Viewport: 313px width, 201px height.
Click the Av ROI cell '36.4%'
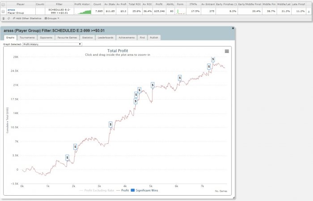pyautogui.click(x=148, y=11)
